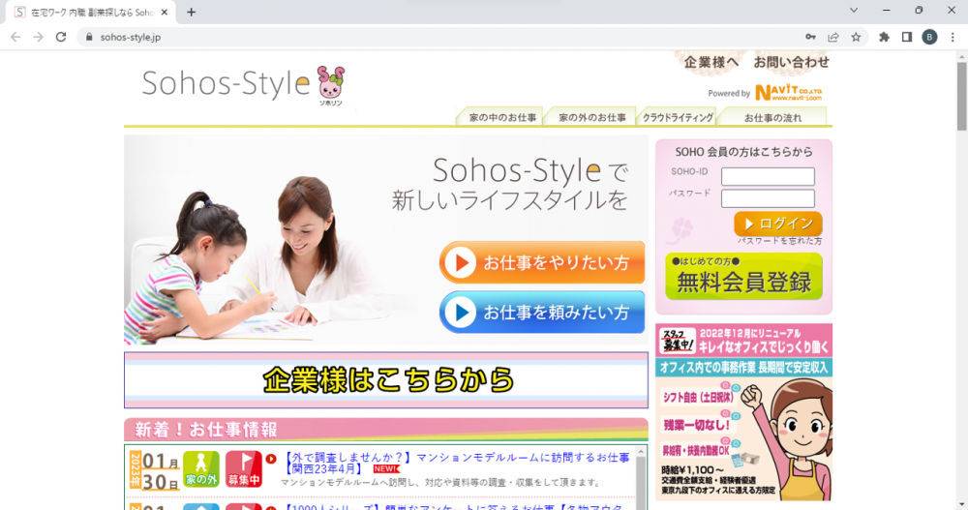Screen dimensions: 968x510
Task: Open the extensions puzzle icon
Action: 884,37
